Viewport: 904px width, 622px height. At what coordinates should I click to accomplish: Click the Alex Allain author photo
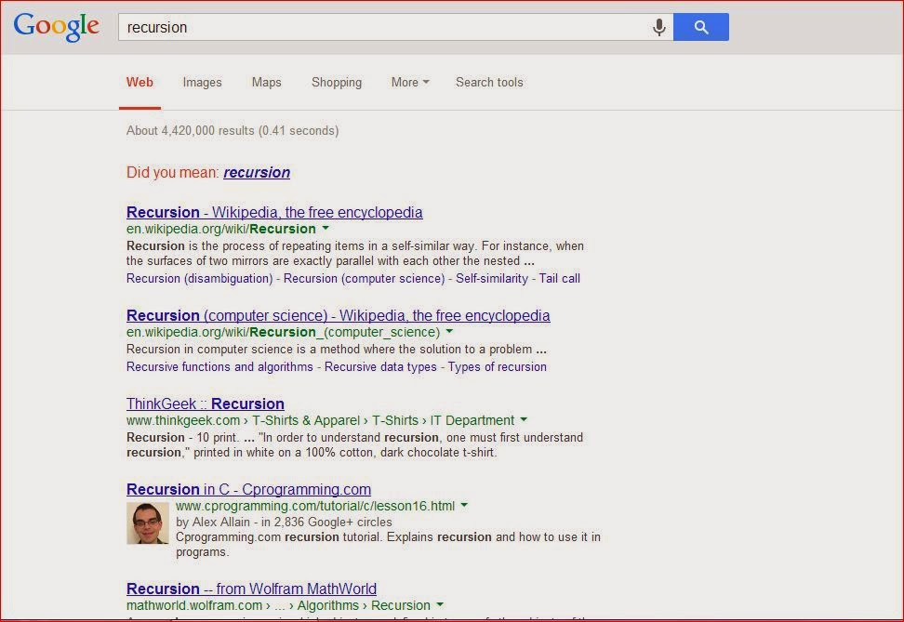click(148, 523)
